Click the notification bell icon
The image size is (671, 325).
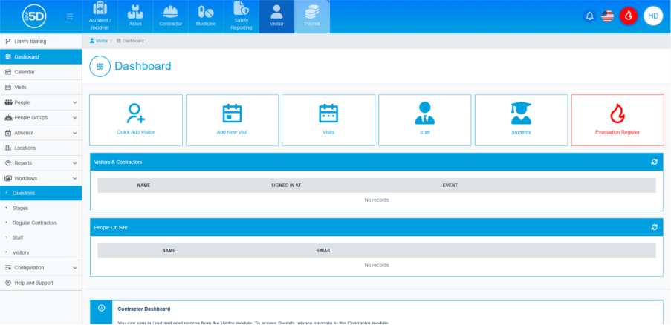[x=590, y=16]
